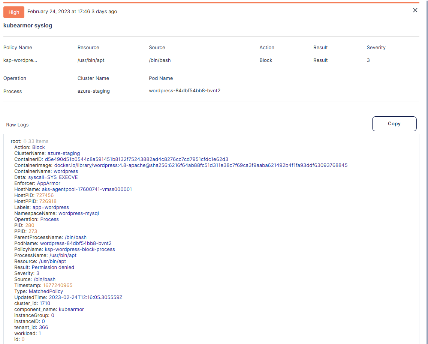428x344 pixels.
Task: Copy the raw logs
Action: pyautogui.click(x=394, y=124)
